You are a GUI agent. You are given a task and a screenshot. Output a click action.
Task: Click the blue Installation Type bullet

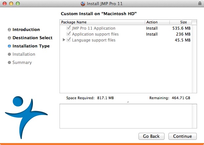pos(9,46)
